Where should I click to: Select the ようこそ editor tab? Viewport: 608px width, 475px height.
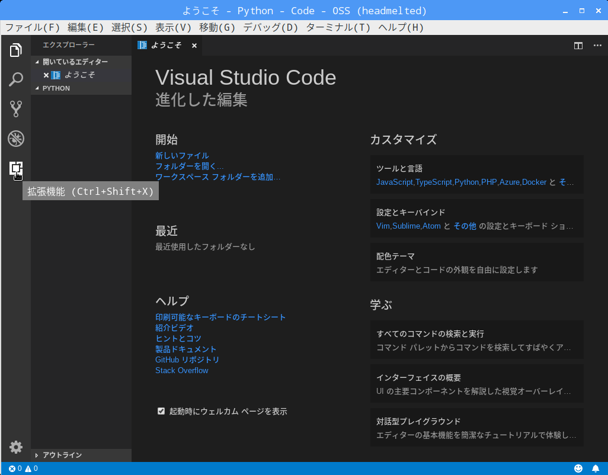[x=167, y=46]
